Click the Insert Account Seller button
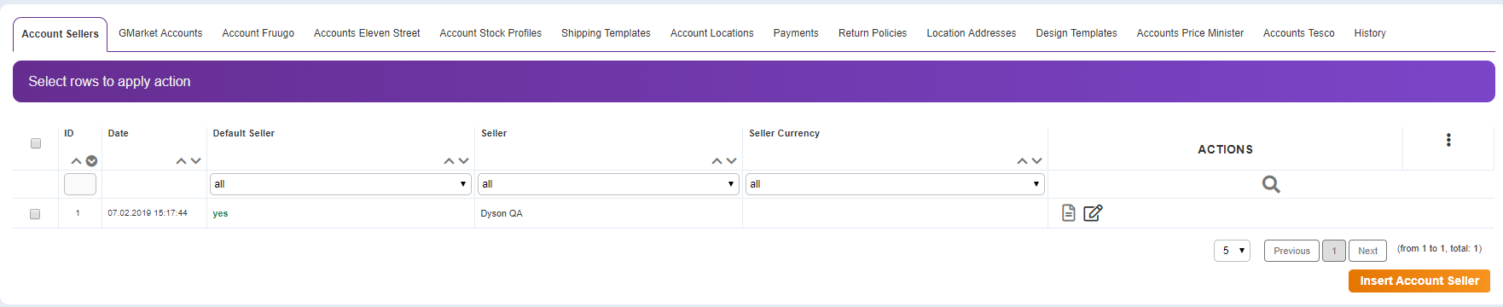 point(1419,281)
